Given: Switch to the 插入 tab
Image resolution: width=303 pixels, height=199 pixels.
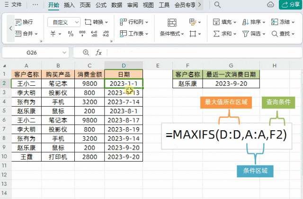Looking at the screenshot, I should tap(69, 5).
